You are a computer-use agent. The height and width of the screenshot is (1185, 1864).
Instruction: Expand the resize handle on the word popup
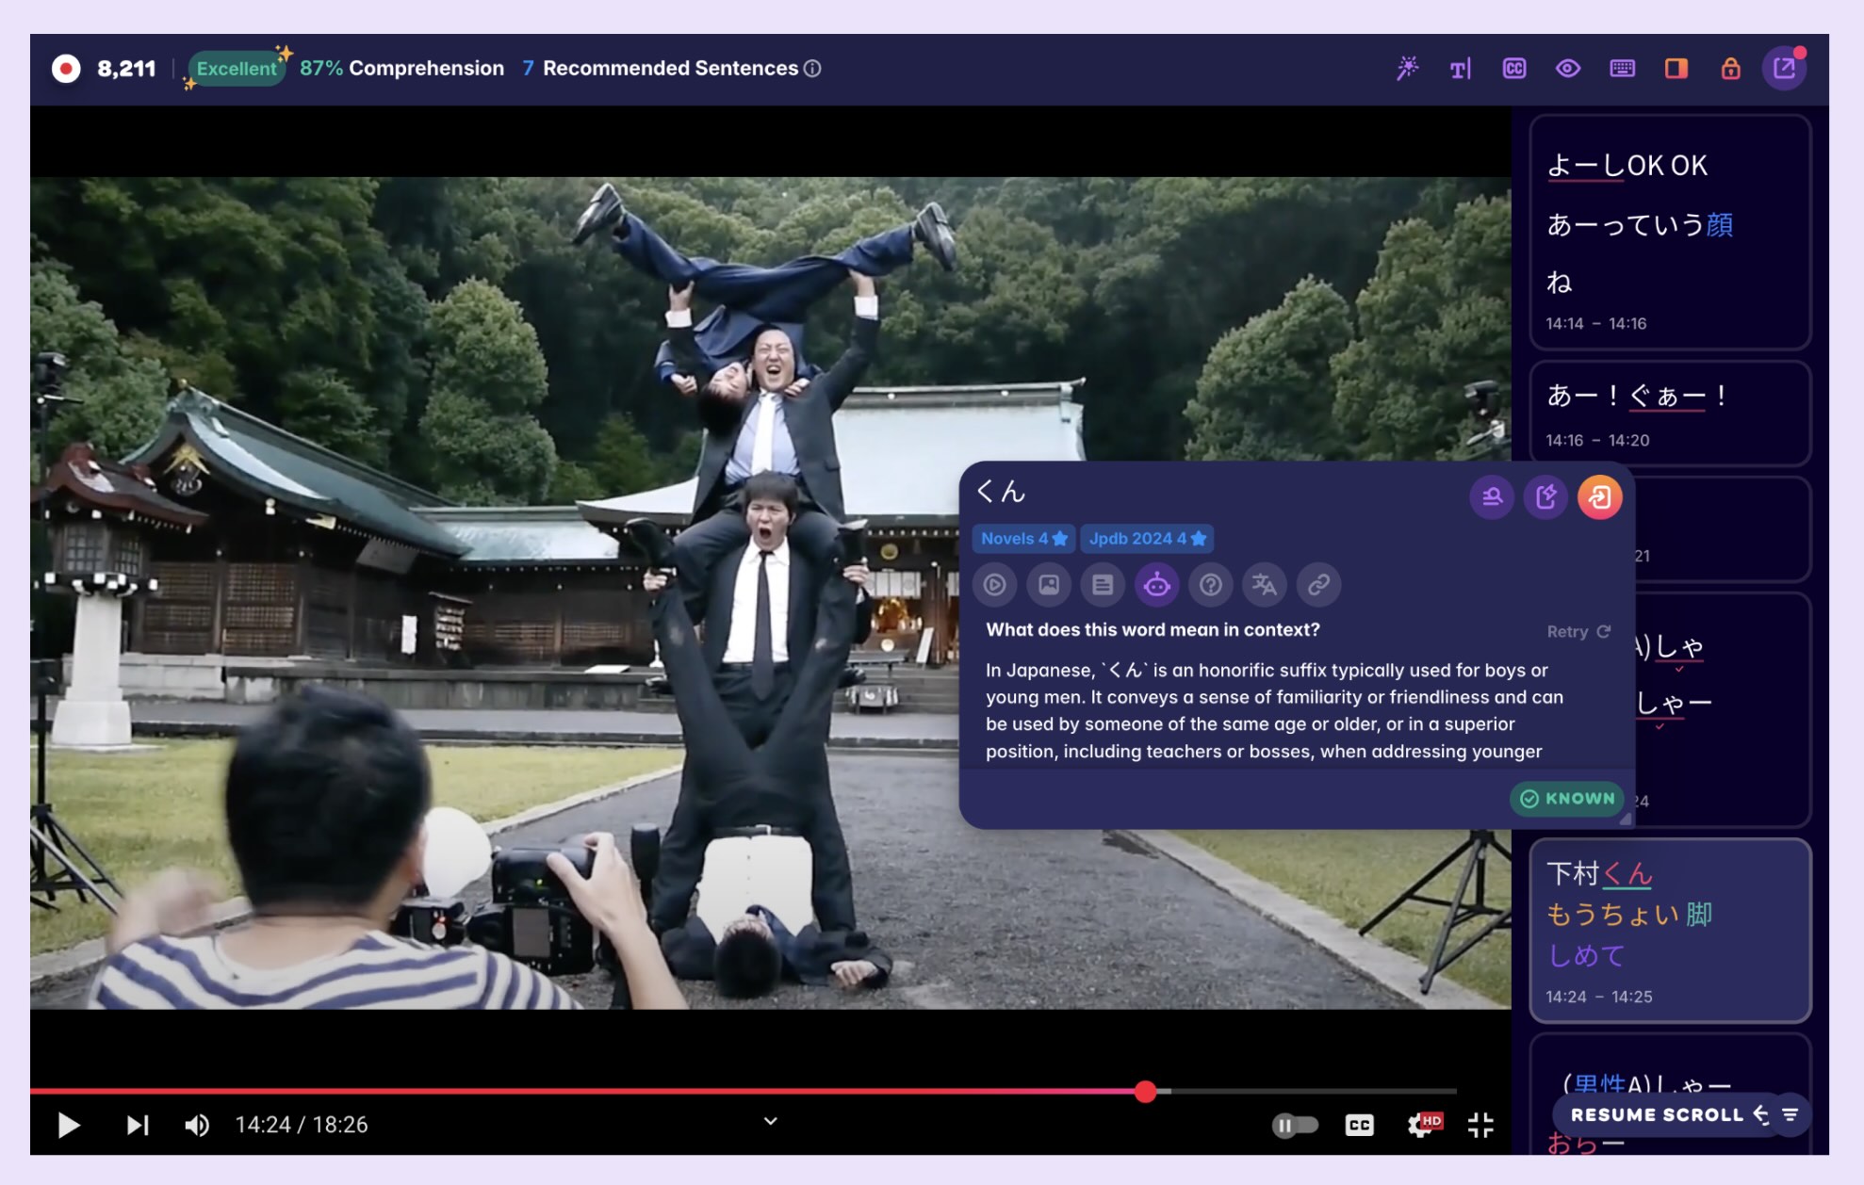(x=1625, y=817)
